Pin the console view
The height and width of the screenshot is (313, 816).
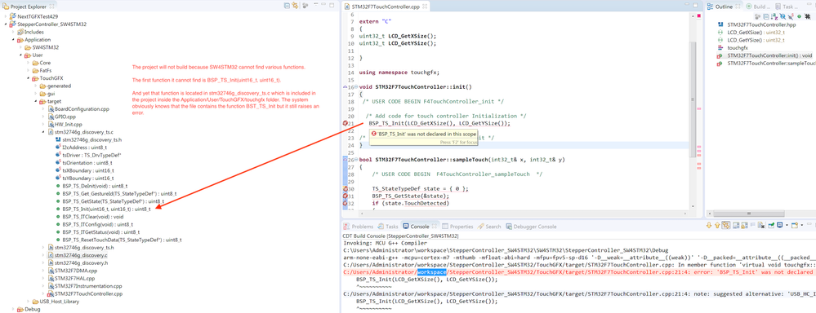[771, 225]
